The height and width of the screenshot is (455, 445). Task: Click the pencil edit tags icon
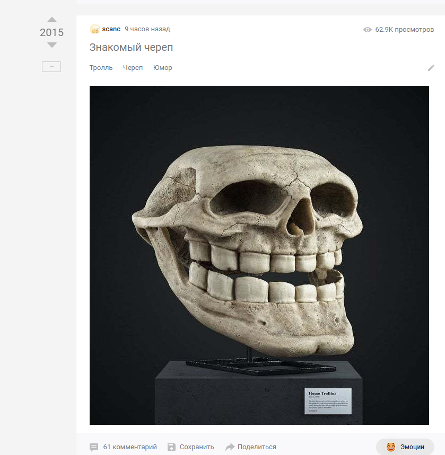[x=431, y=68]
